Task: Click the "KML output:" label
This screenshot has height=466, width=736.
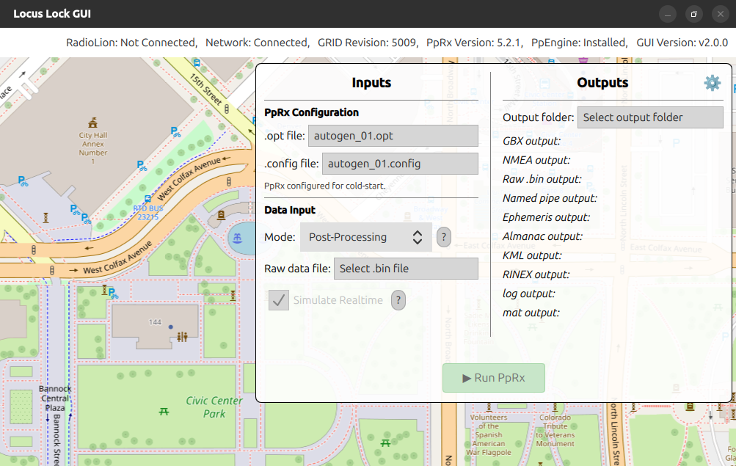Action: [x=532, y=255]
